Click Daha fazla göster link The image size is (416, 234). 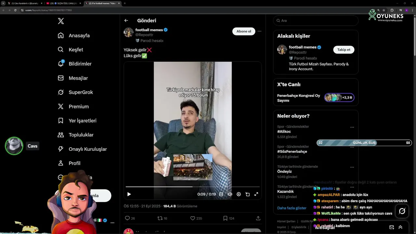pyautogui.click(x=292, y=208)
